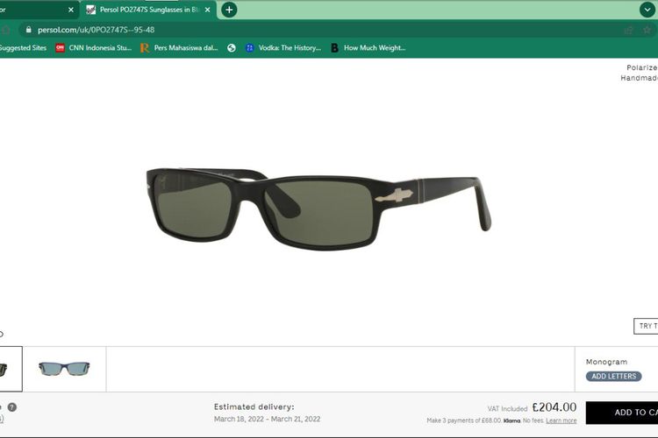The height and width of the screenshot is (438, 658).
Task: Bookmark this page with star icon
Action: point(648,30)
